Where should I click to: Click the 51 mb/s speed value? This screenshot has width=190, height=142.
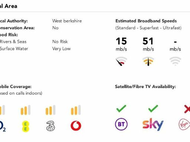[x=148, y=44]
